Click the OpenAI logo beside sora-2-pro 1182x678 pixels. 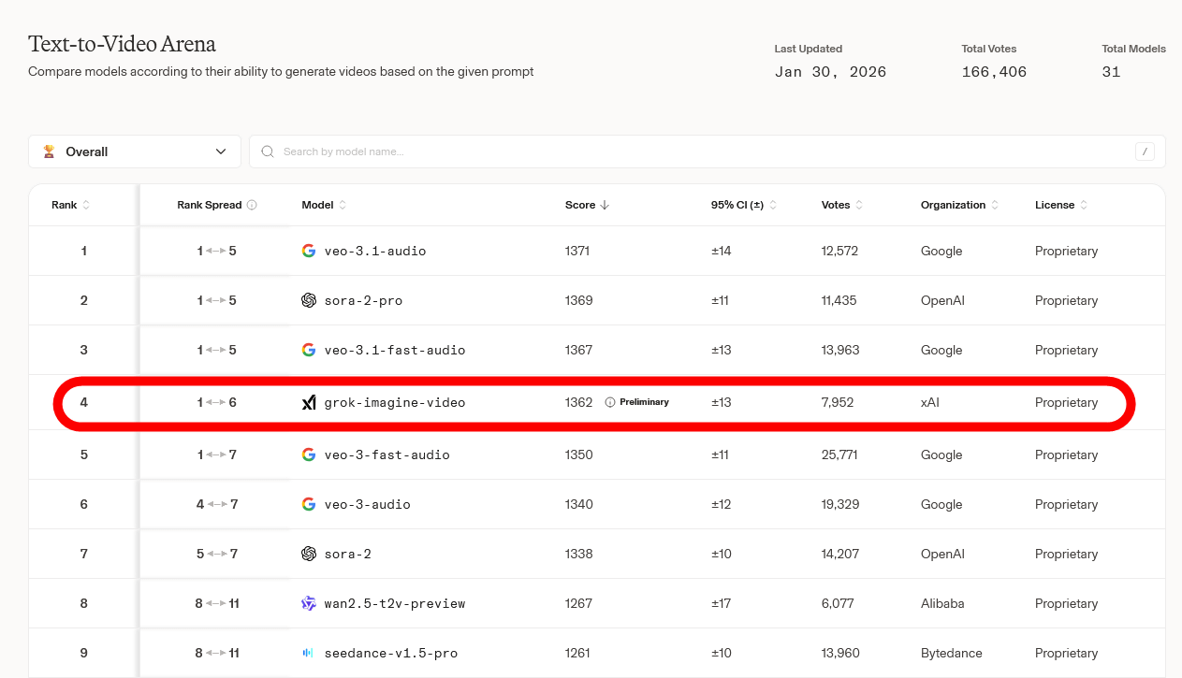tap(309, 300)
